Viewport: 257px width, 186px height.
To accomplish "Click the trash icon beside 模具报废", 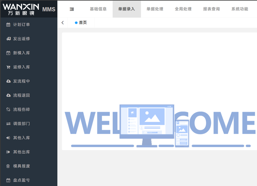I will (8, 166).
